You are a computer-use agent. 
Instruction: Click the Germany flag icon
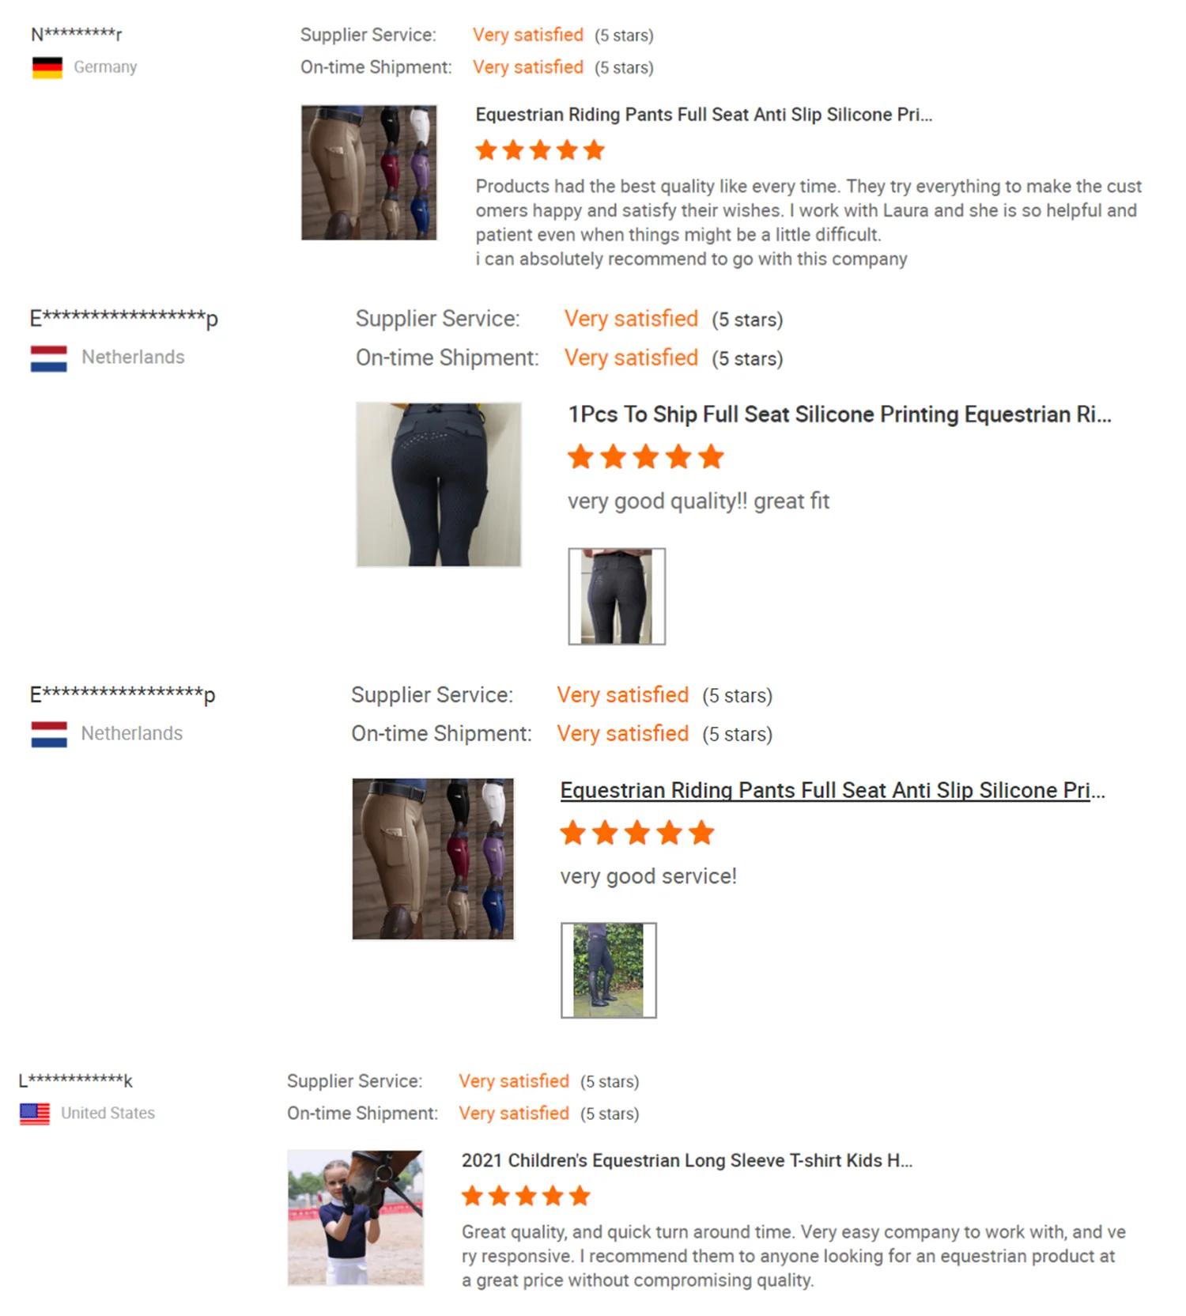click(x=47, y=67)
